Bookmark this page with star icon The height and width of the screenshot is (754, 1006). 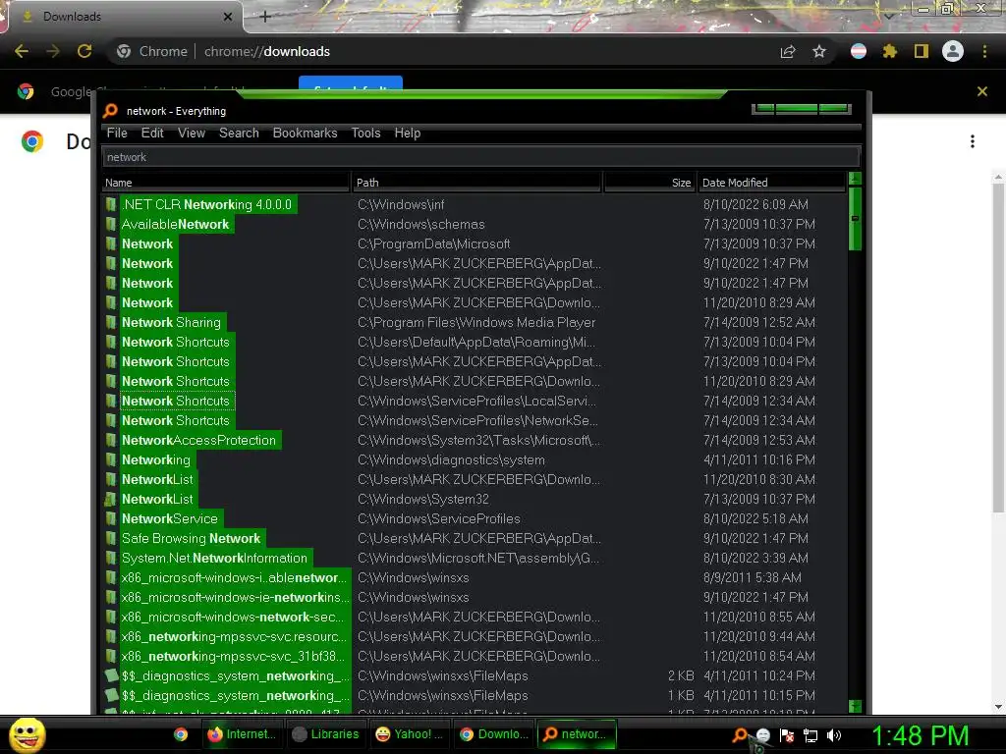click(x=819, y=51)
